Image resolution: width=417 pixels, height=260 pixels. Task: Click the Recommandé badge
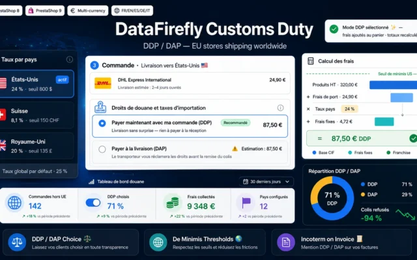tap(235, 123)
